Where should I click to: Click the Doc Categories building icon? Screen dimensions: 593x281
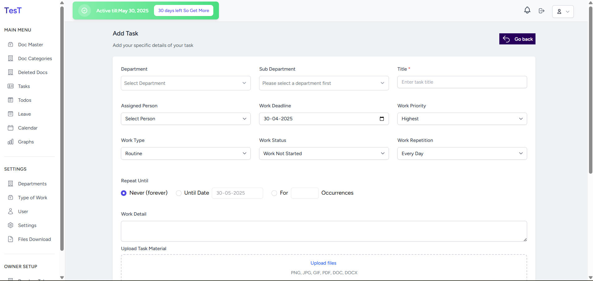(x=11, y=58)
